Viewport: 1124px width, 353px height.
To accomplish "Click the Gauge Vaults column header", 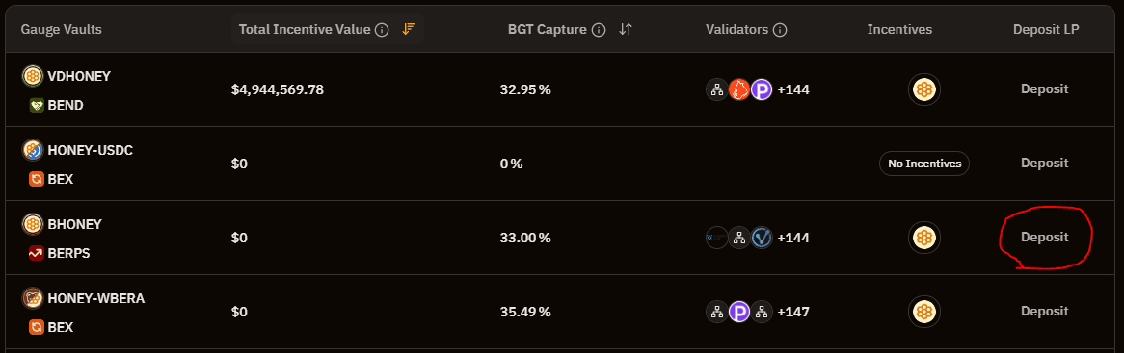I will 61,29.
